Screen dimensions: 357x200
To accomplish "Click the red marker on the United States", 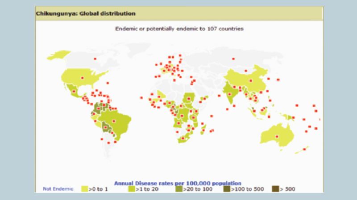I will (82, 78).
